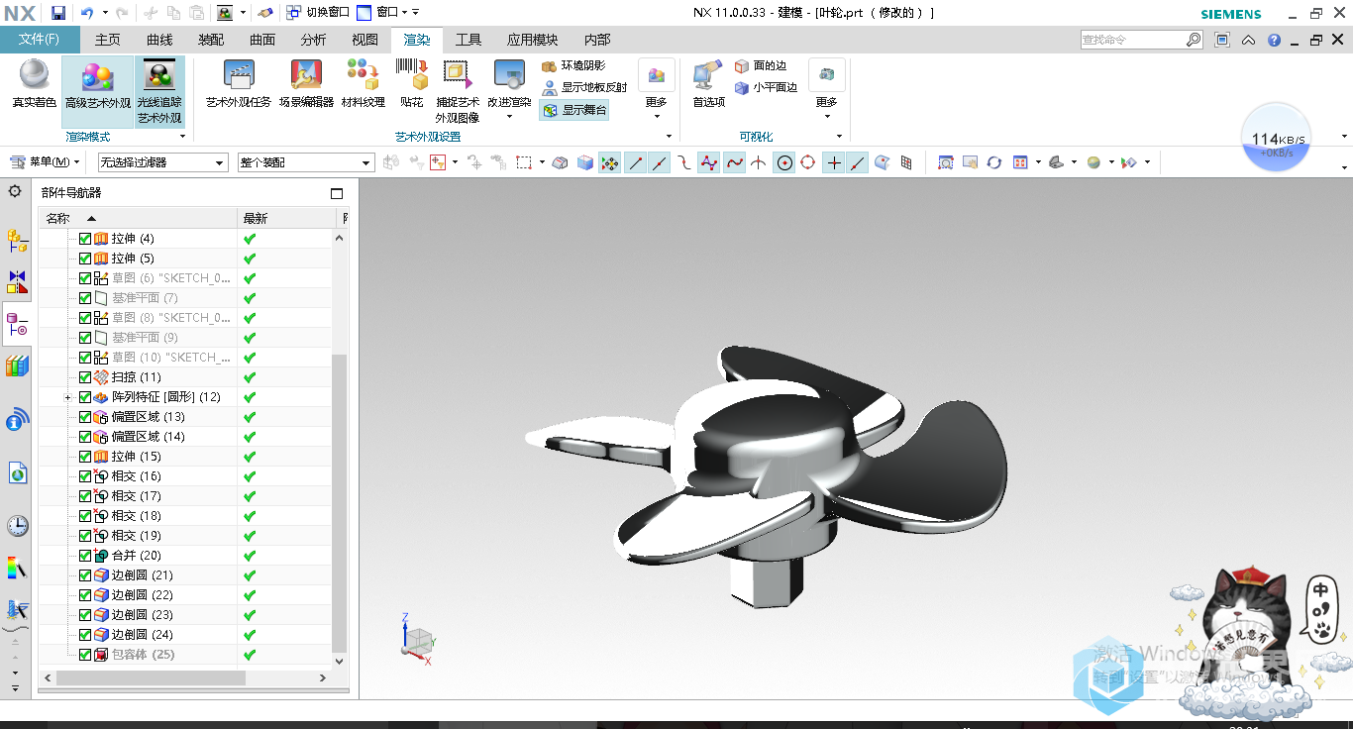This screenshot has width=1353, height=729.
Task: Click 捕捉艺术外观图像 capture image tool
Action: point(457,90)
